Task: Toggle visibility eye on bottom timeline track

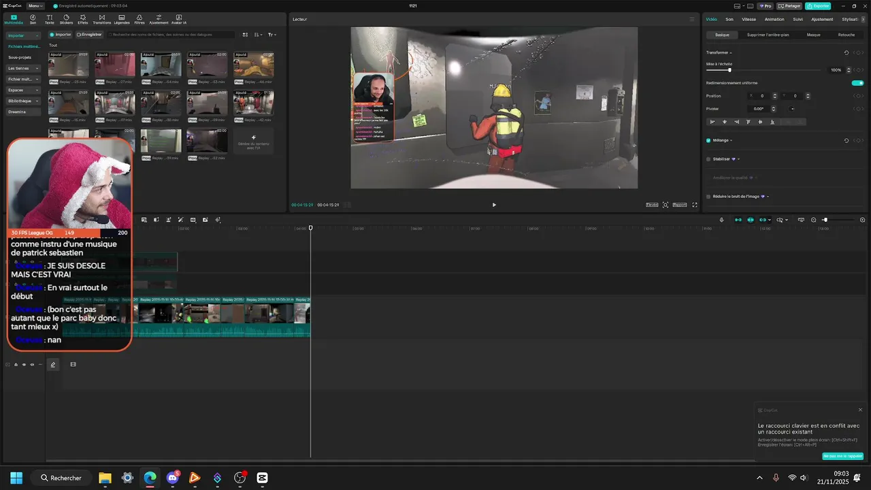Action: click(24, 365)
